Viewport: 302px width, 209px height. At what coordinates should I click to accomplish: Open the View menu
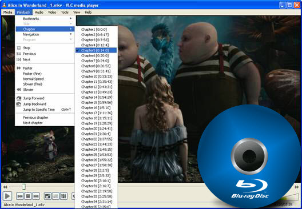coord(77,12)
